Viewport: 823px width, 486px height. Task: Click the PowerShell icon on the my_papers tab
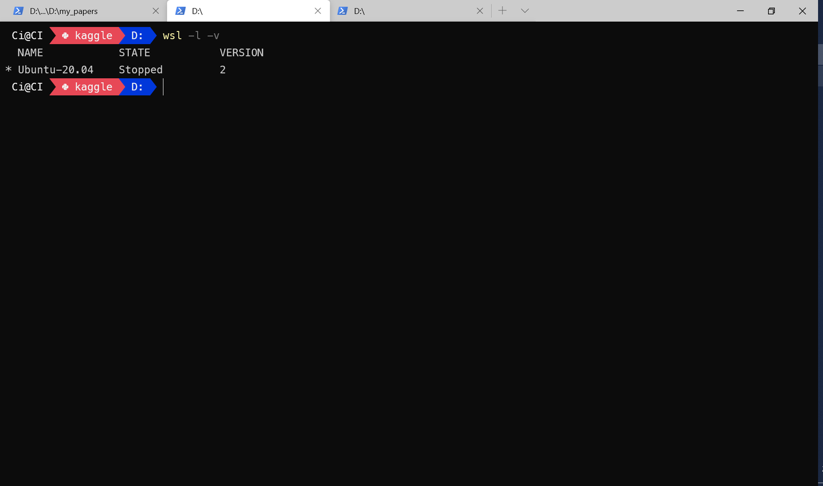point(18,10)
